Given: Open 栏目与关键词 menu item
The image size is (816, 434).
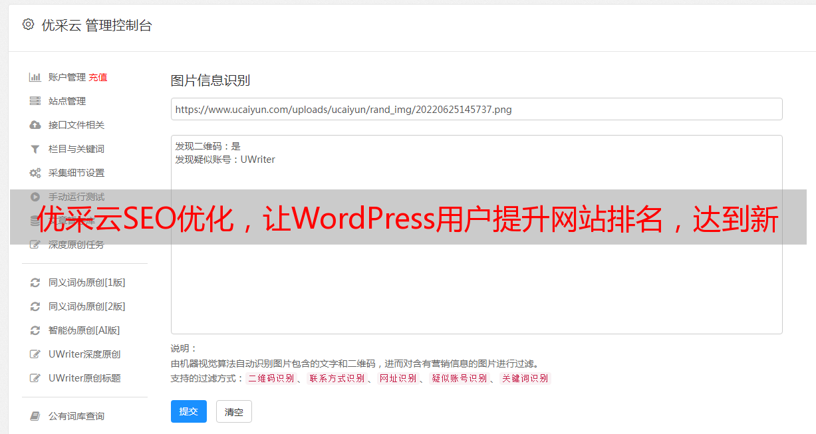Looking at the screenshot, I should (76, 149).
